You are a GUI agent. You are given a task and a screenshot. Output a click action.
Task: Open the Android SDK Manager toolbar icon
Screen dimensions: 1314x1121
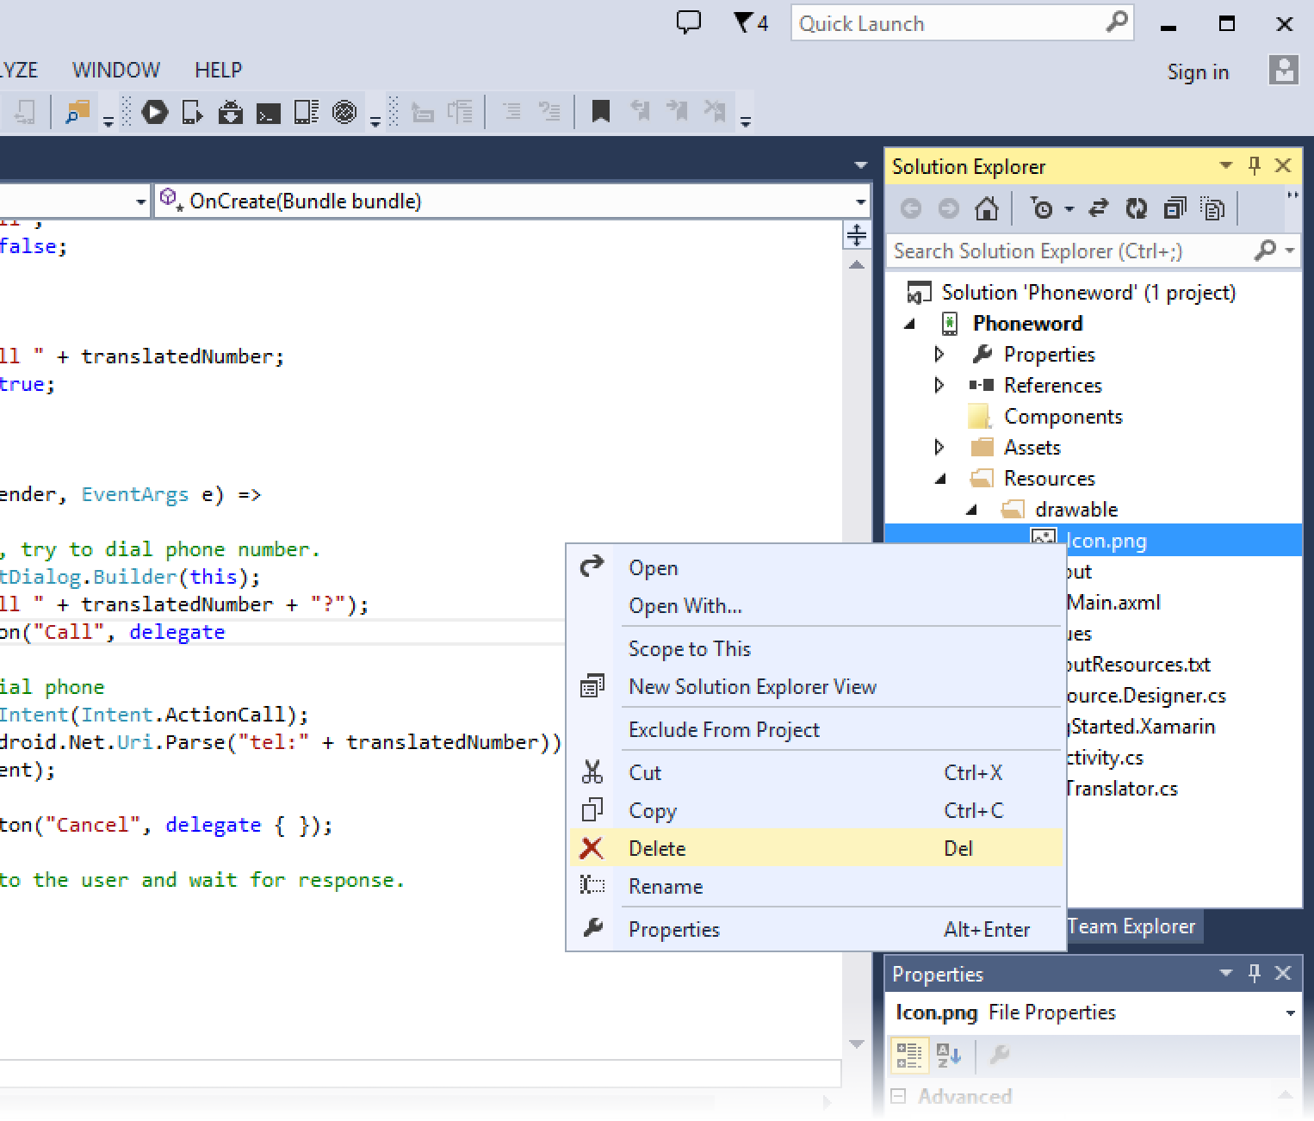point(230,112)
